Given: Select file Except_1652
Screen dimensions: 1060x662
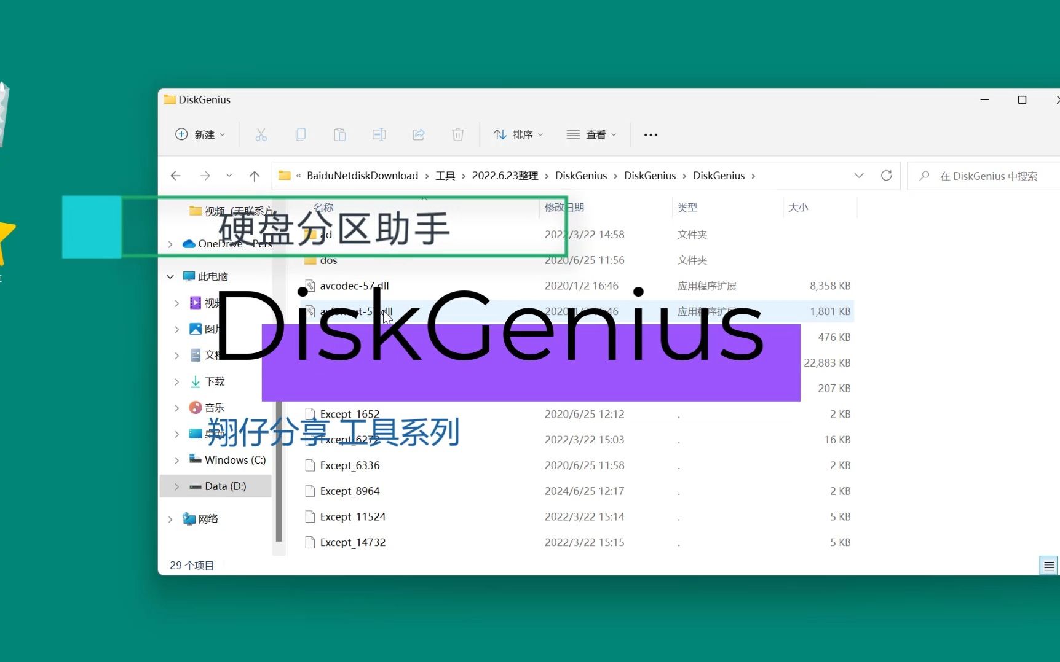Looking at the screenshot, I should pyautogui.click(x=349, y=415).
